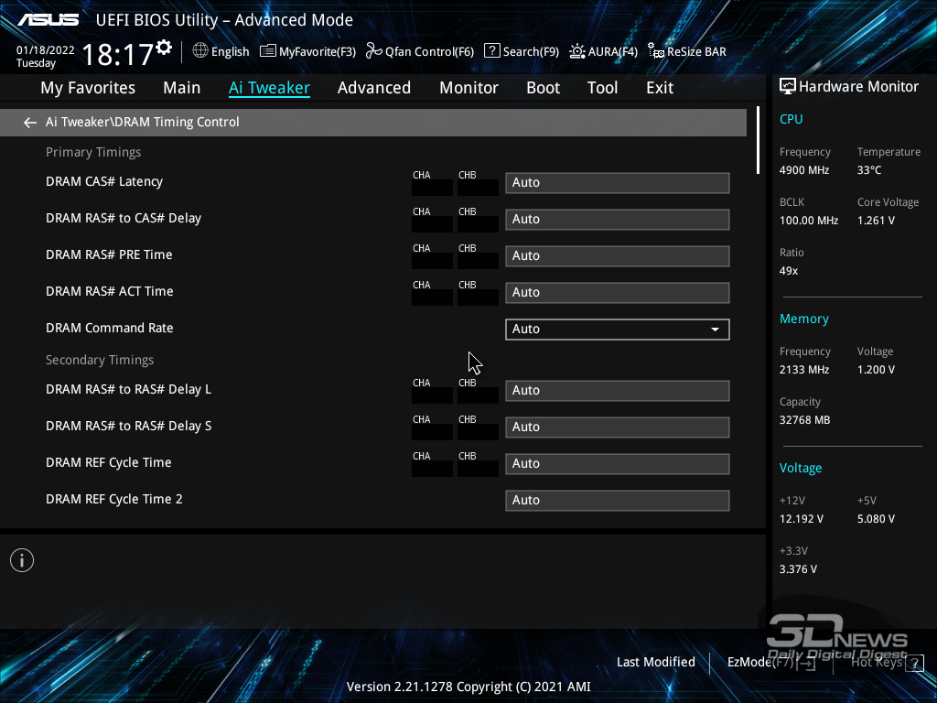Image resolution: width=937 pixels, height=703 pixels.
Task: Select DRAM RAS# to RAS# Delay L field
Action: [x=618, y=390]
